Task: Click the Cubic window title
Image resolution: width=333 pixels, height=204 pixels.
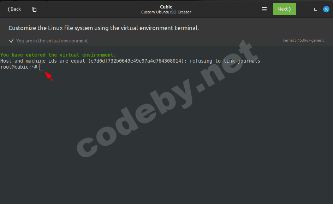Action: click(x=166, y=7)
